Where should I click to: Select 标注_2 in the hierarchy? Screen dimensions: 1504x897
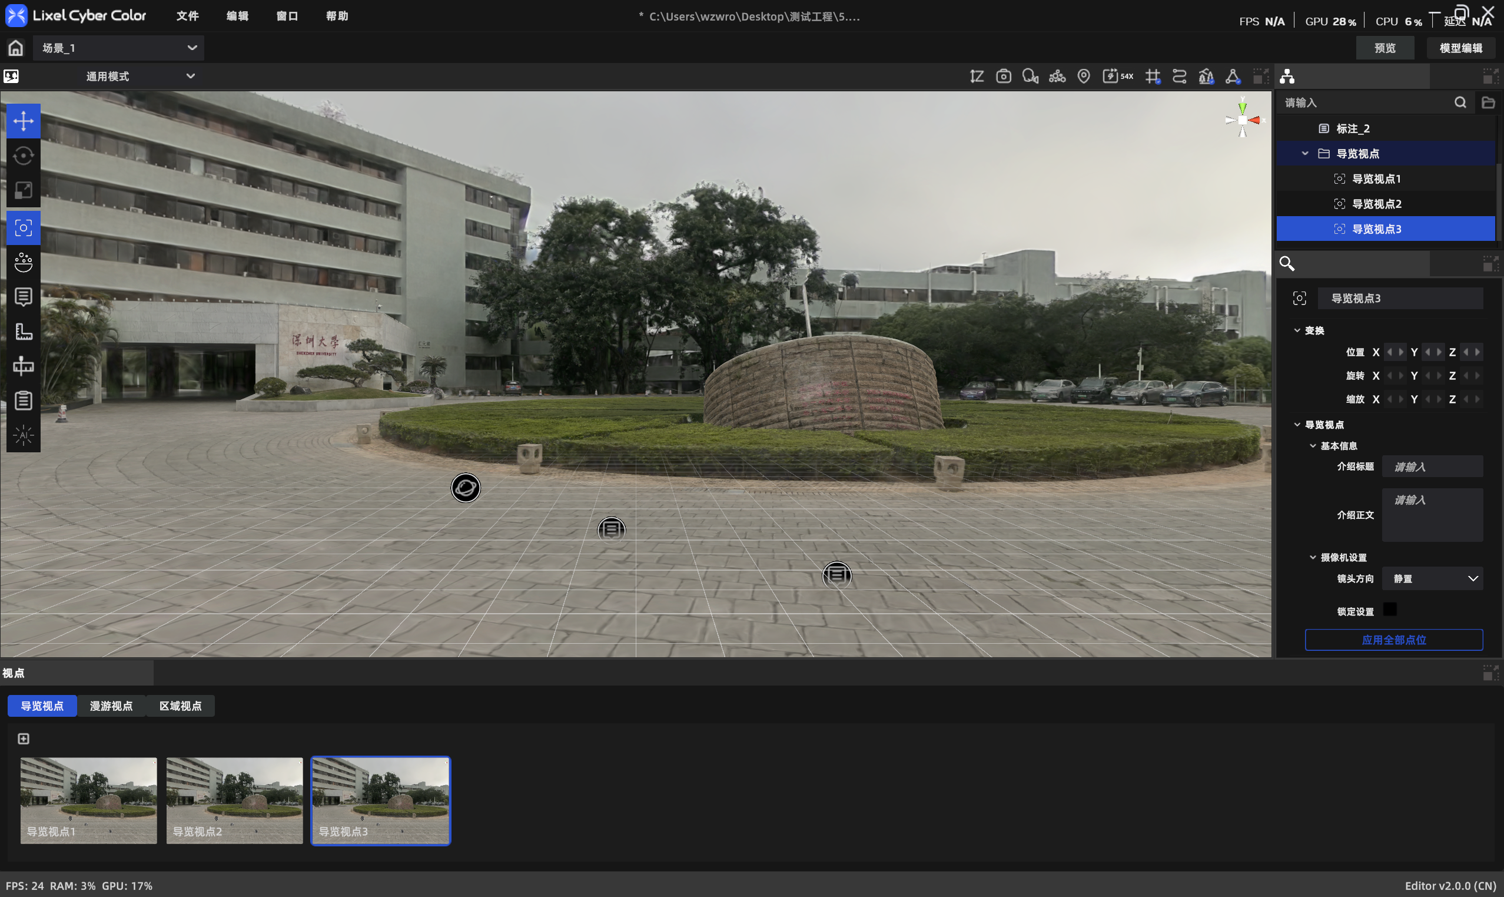click(1385, 129)
